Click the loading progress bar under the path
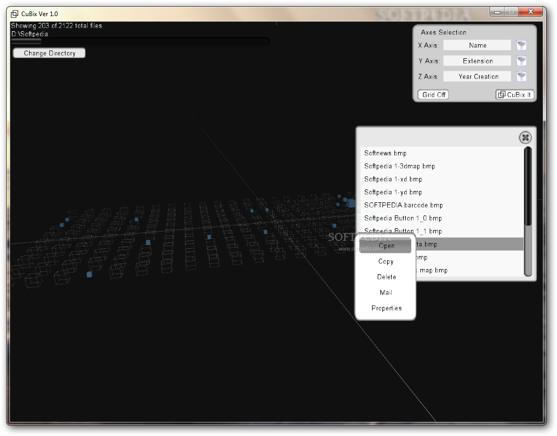The width and height of the screenshot is (557, 436). pos(140,41)
